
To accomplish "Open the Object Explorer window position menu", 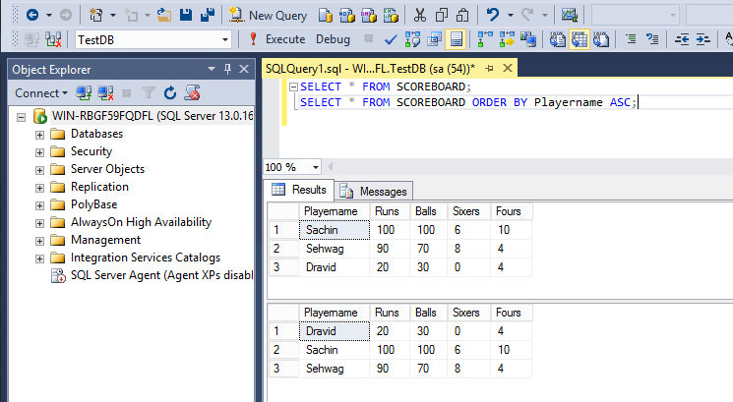I will (212, 69).
